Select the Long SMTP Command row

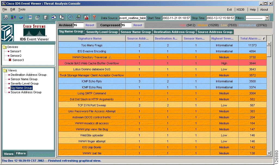(x=163, y=93)
